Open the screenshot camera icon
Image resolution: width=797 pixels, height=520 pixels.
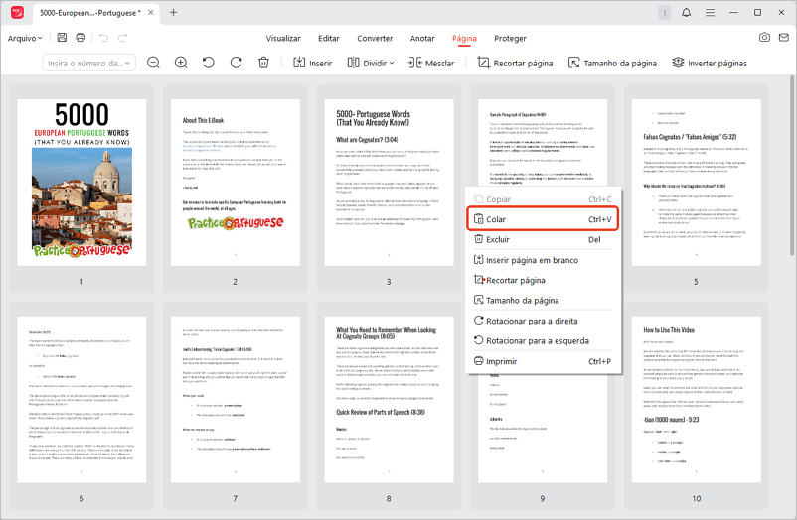pyautogui.click(x=764, y=37)
